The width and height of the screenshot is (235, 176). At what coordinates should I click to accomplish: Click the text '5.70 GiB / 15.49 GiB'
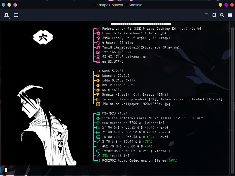click(122, 142)
